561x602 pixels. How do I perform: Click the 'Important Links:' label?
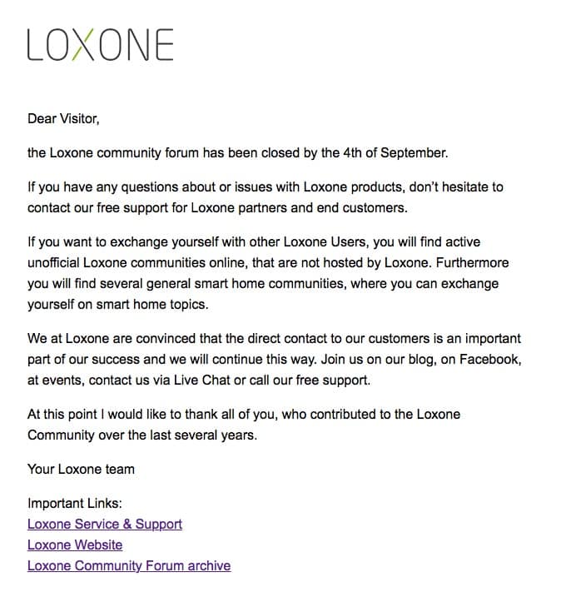(74, 503)
